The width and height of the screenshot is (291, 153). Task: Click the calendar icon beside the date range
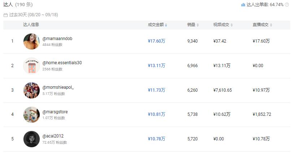pyautogui.click(x=5, y=15)
